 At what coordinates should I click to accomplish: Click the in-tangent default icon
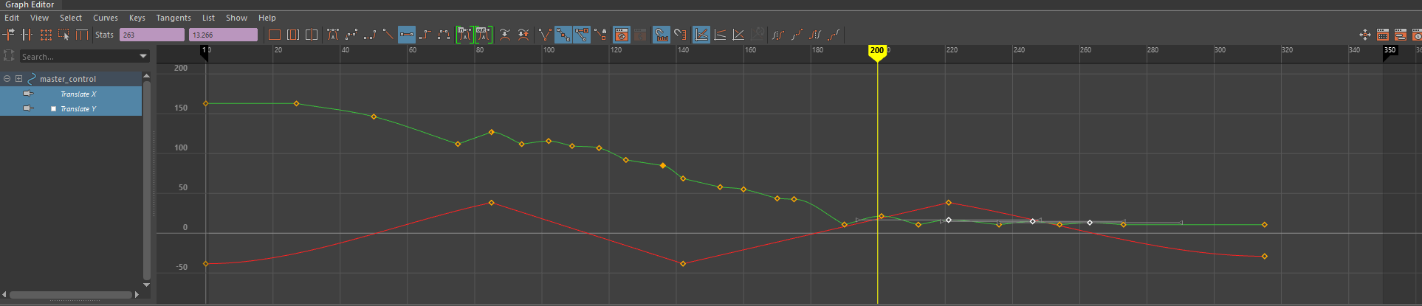(464, 35)
